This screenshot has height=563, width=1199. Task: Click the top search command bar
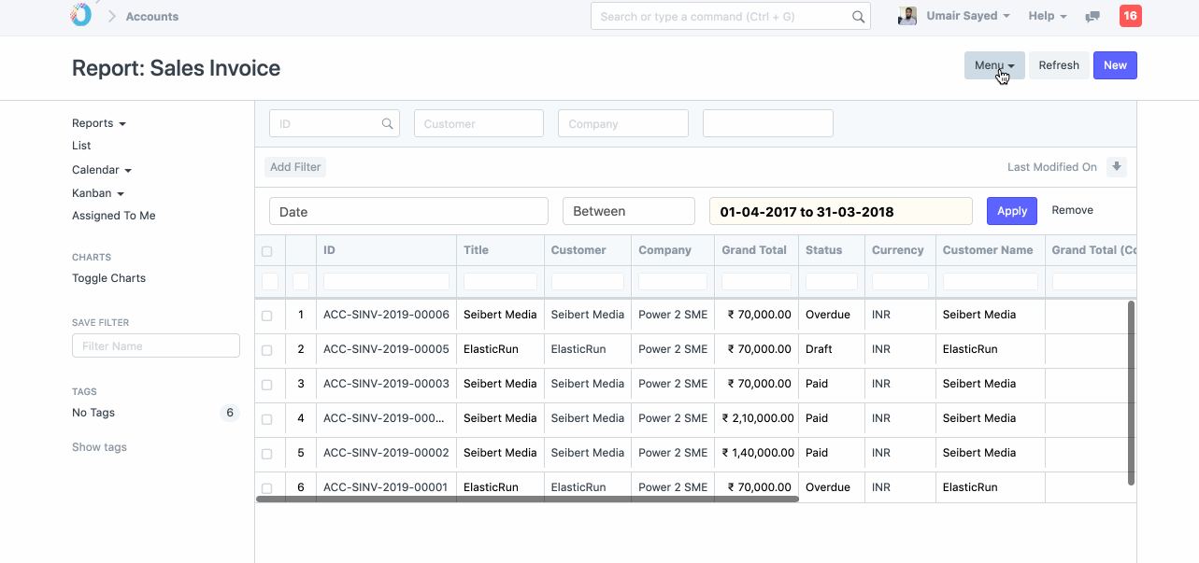[x=730, y=16]
